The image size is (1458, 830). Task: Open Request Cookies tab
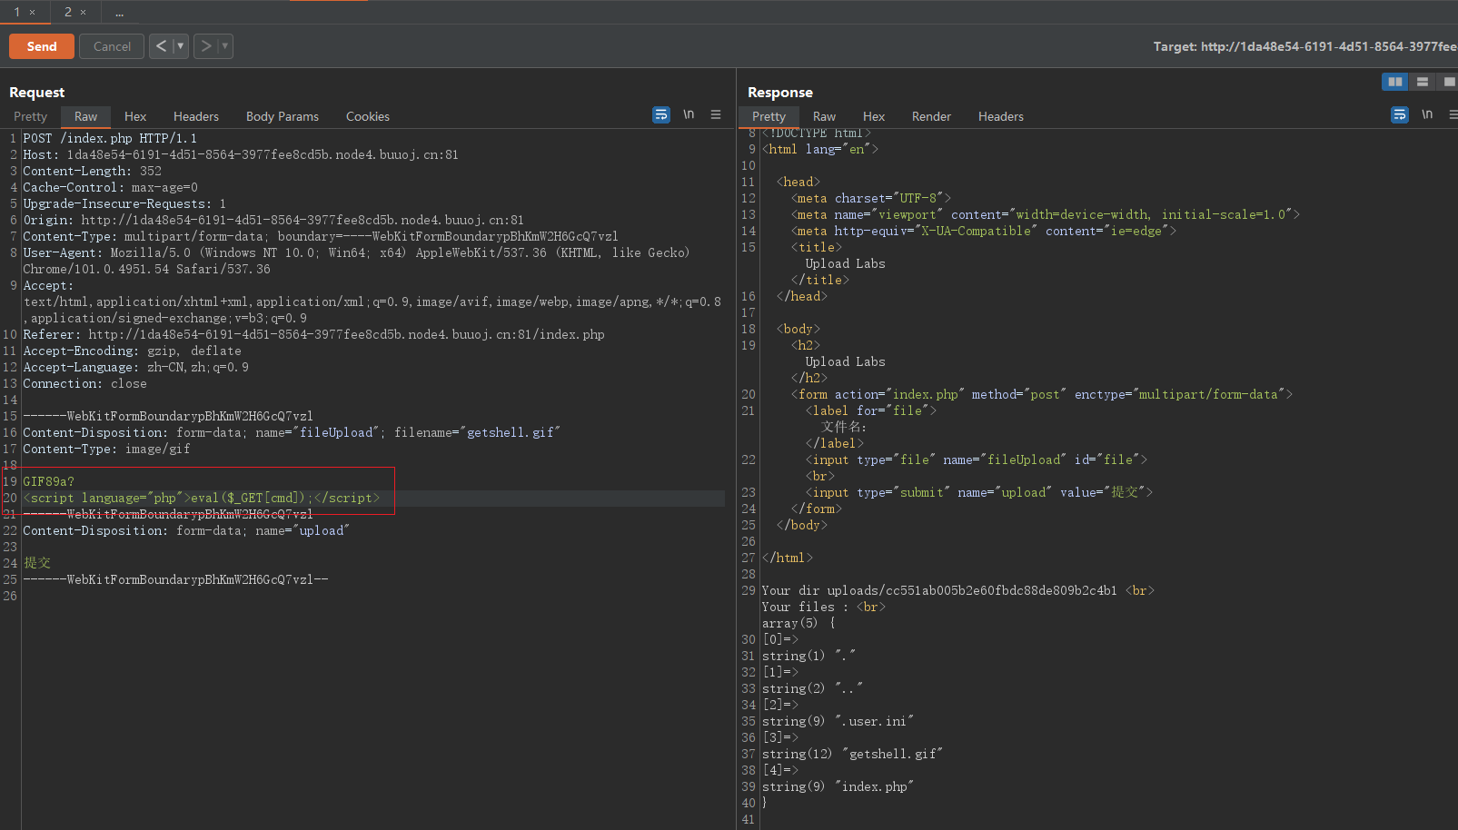(x=368, y=116)
